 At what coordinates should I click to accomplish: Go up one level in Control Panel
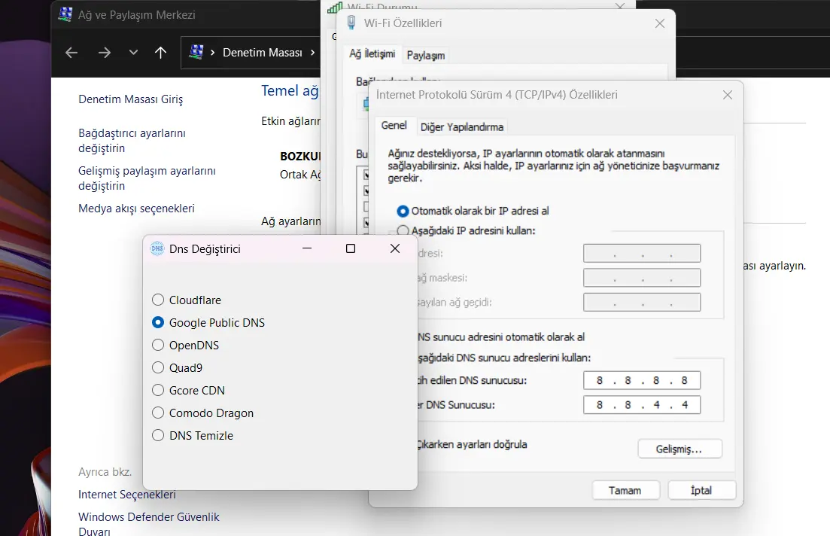pyautogui.click(x=160, y=53)
